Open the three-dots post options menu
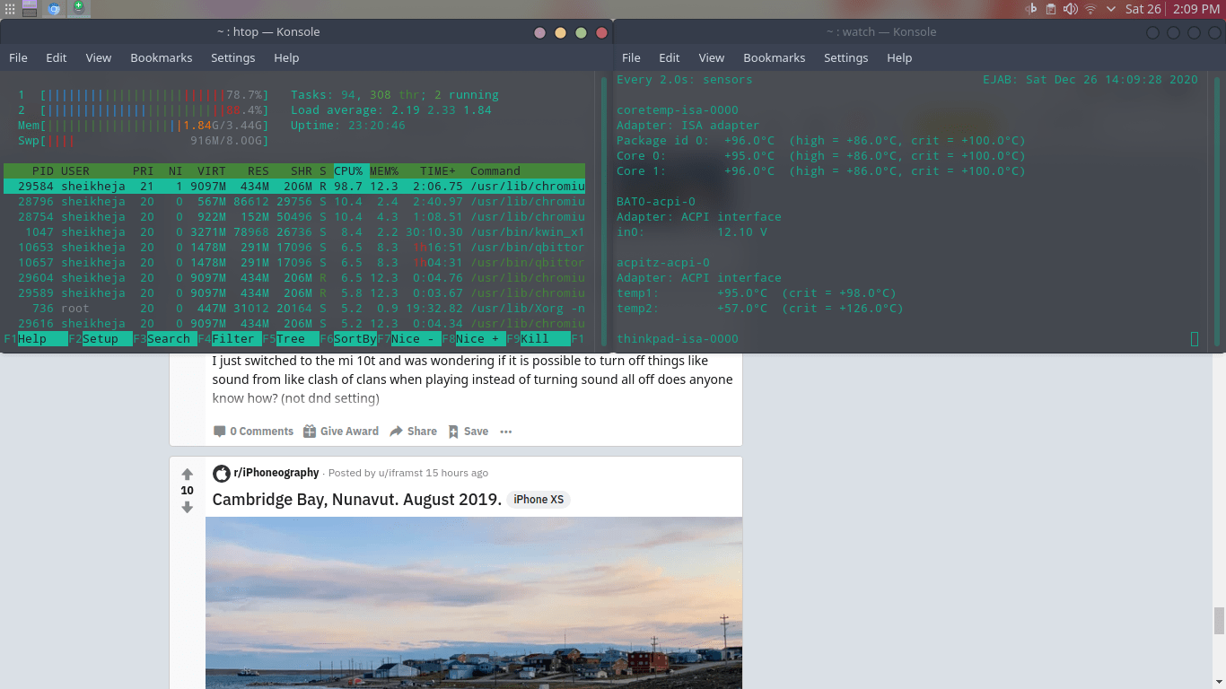Screen dimensions: 1226x689 (x=506, y=432)
